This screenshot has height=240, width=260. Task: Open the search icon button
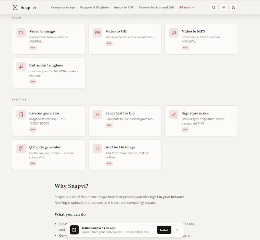pos(214,7)
